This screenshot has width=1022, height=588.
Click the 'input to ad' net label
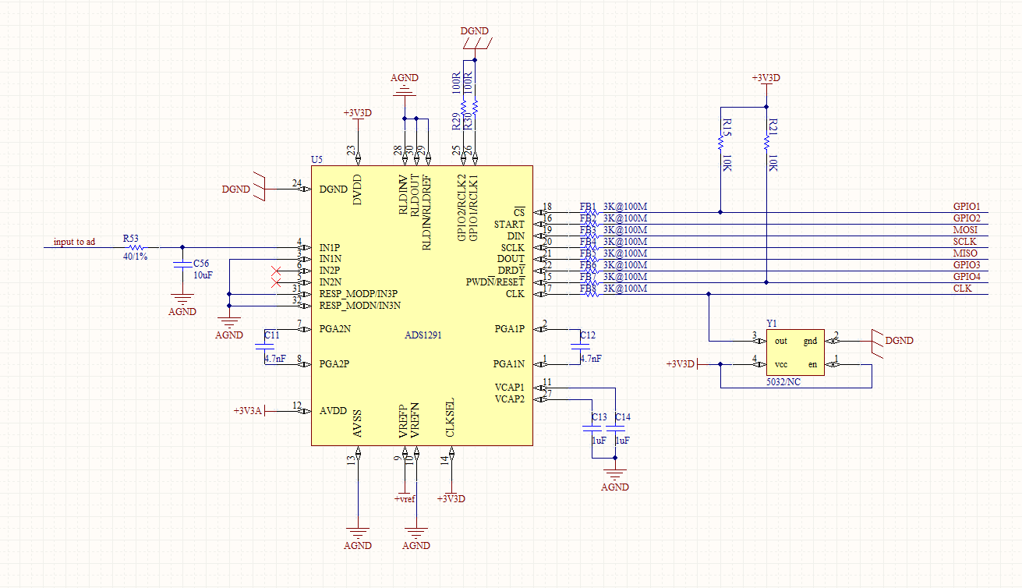(74, 242)
